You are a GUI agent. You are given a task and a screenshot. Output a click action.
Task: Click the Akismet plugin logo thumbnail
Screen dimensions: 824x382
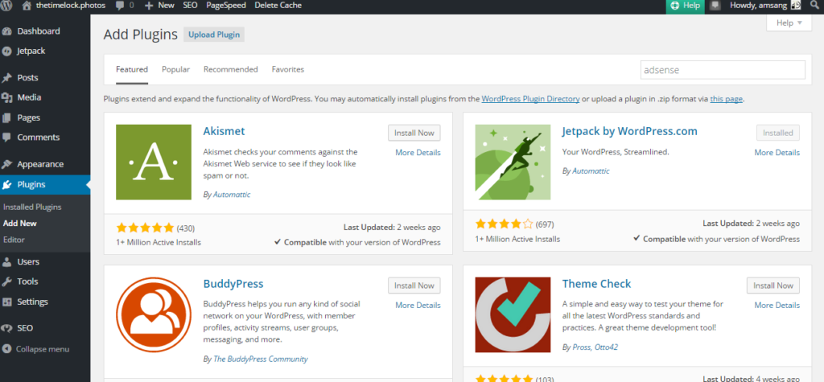pos(154,162)
